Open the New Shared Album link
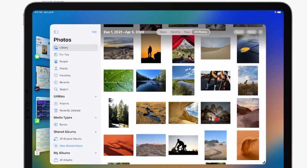 pos(71,146)
